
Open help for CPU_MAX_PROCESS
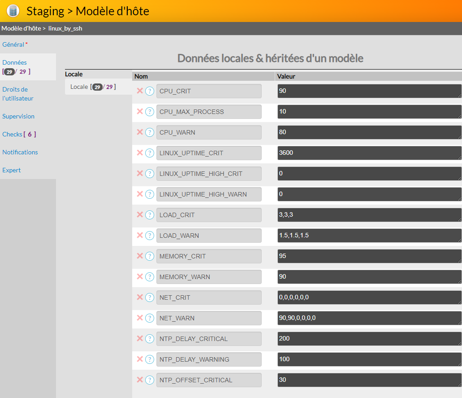150,112
